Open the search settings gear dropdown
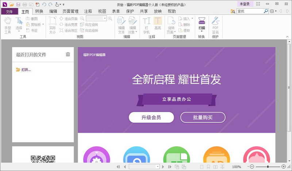292x171 pixels. coord(276,11)
